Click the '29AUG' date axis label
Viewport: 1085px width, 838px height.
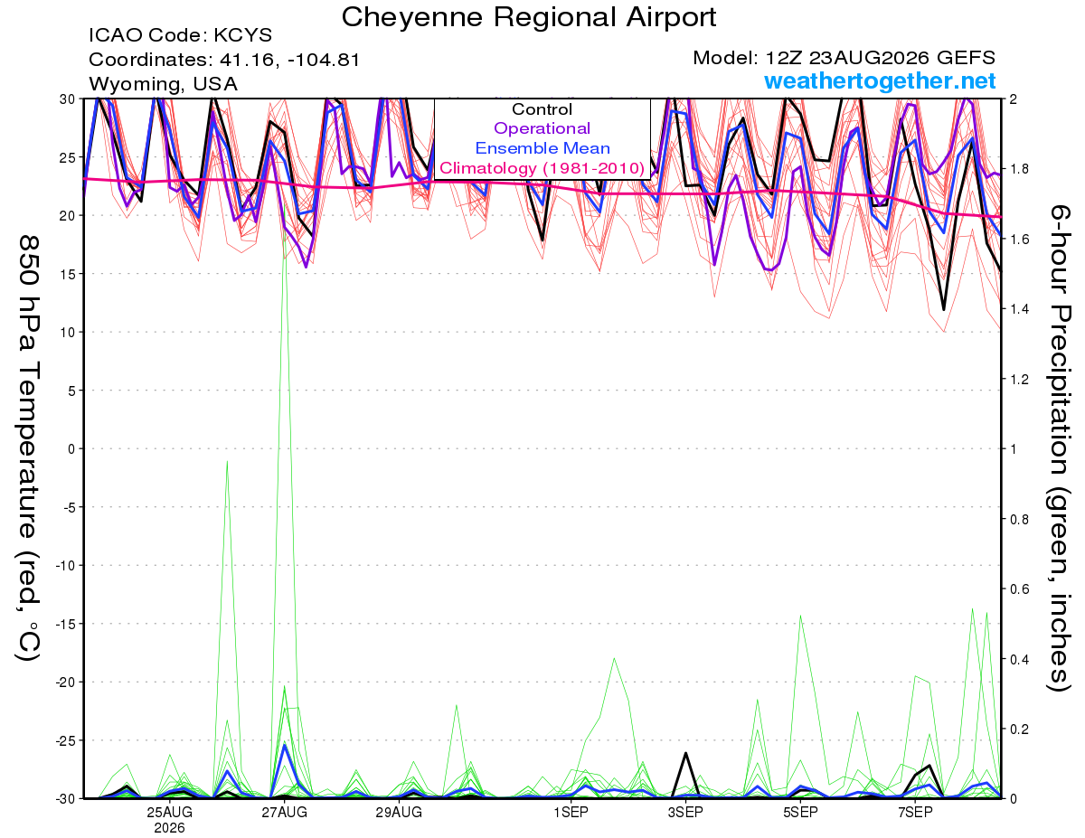[x=400, y=813]
